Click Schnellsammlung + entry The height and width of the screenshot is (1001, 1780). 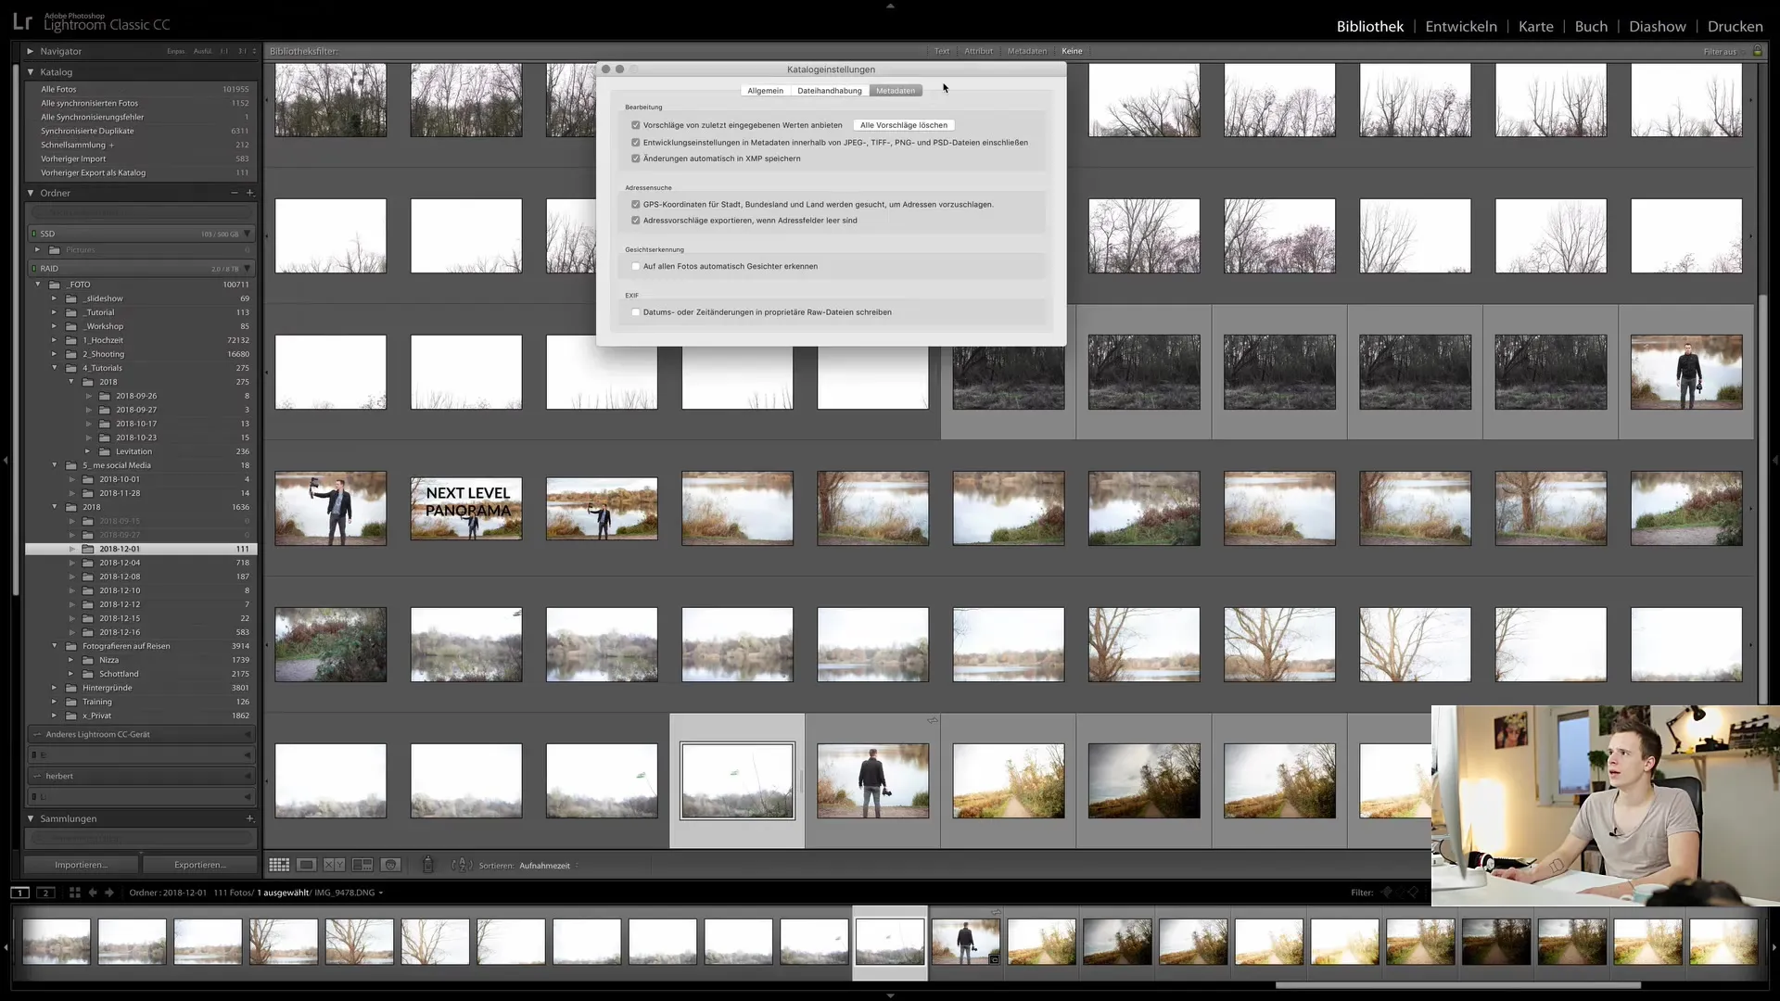(141, 145)
